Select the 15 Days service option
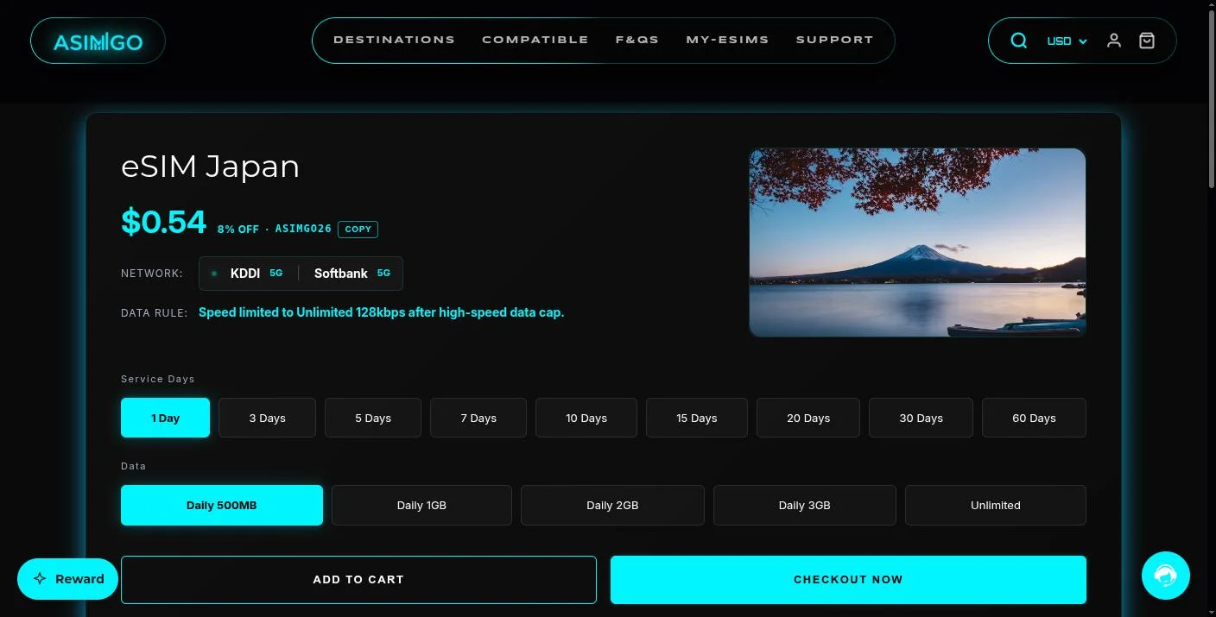Screen dimensions: 1216x617 pyautogui.click(x=697, y=418)
